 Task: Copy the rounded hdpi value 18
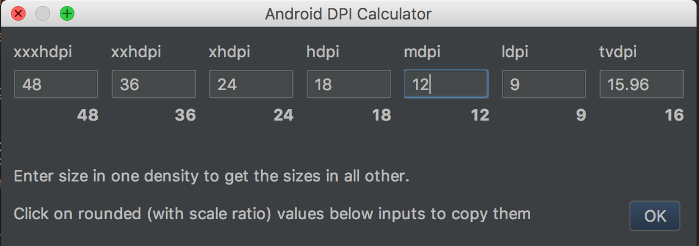click(381, 115)
